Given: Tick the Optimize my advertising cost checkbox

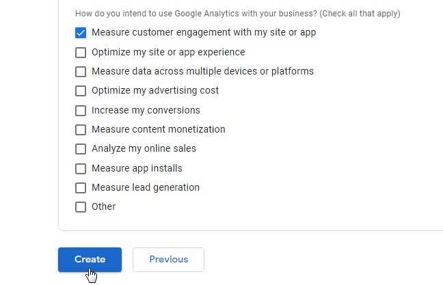Looking at the screenshot, I should [x=81, y=91].
